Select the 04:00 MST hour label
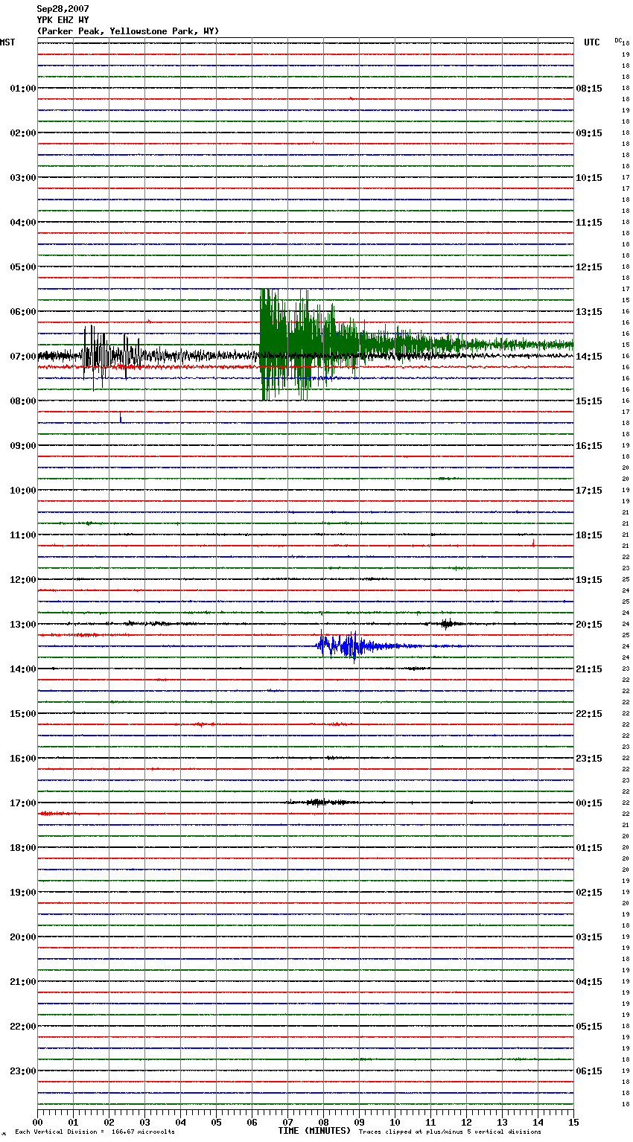Screen dimensions: 633x1142 23,223
